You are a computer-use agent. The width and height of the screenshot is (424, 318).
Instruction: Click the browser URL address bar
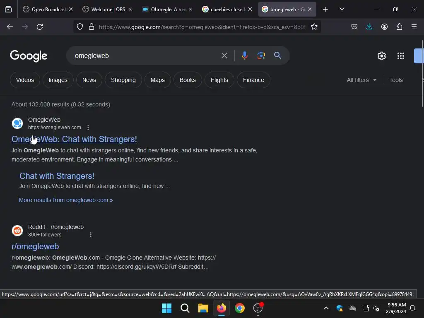[202, 27]
